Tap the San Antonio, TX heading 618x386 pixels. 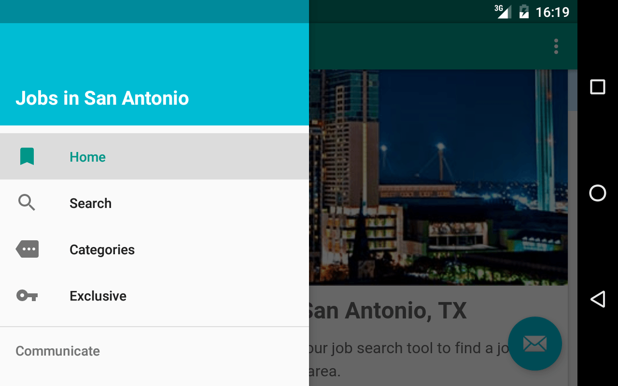pyautogui.click(x=387, y=311)
